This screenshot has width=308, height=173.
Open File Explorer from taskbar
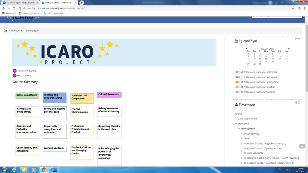(24, 170)
